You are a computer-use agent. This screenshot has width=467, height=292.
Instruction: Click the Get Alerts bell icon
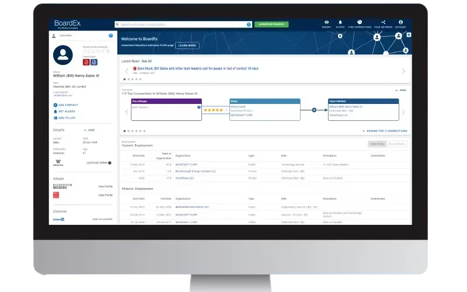pyautogui.click(x=55, y=112)
